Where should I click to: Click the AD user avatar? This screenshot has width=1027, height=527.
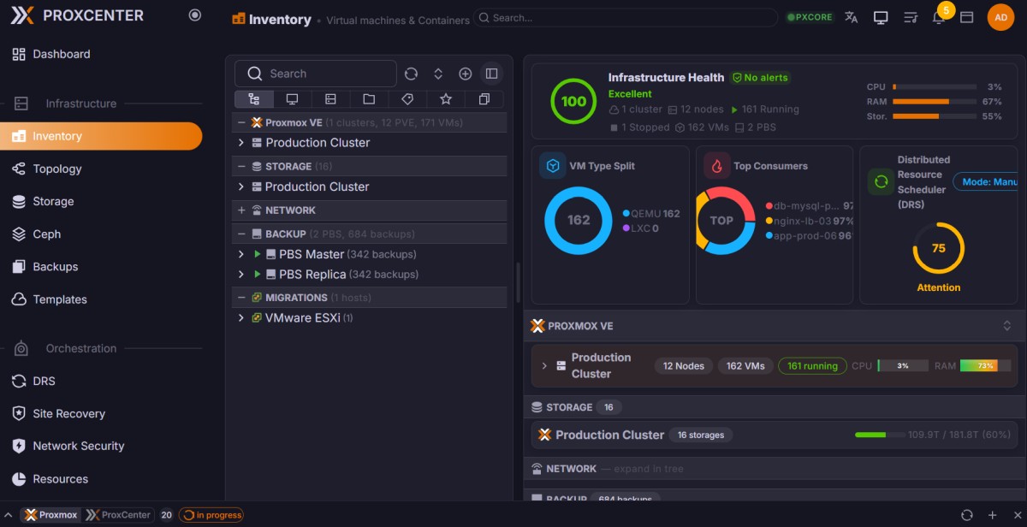click(x=1000, y=17)
